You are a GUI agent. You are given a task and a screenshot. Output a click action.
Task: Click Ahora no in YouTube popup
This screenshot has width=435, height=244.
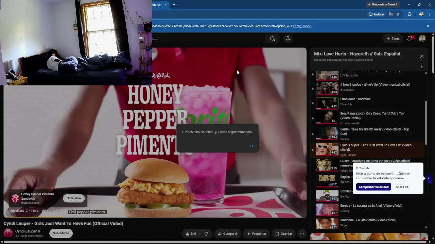[402, 187]
